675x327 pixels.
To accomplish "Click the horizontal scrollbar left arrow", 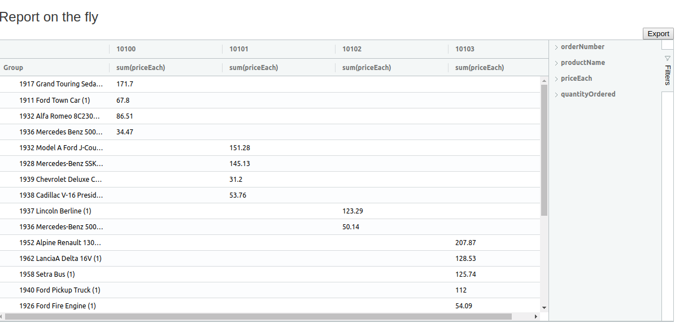I will pos(2,317).
